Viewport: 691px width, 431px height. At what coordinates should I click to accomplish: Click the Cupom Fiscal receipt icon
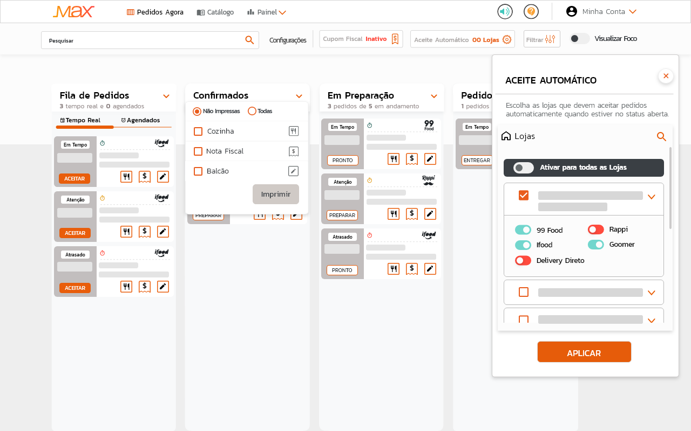click(395, 39)
